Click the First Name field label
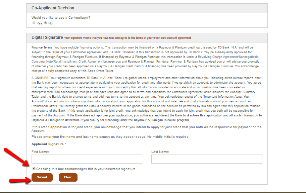This screenshot has width=306, height=193. click(x=40, y=152)
